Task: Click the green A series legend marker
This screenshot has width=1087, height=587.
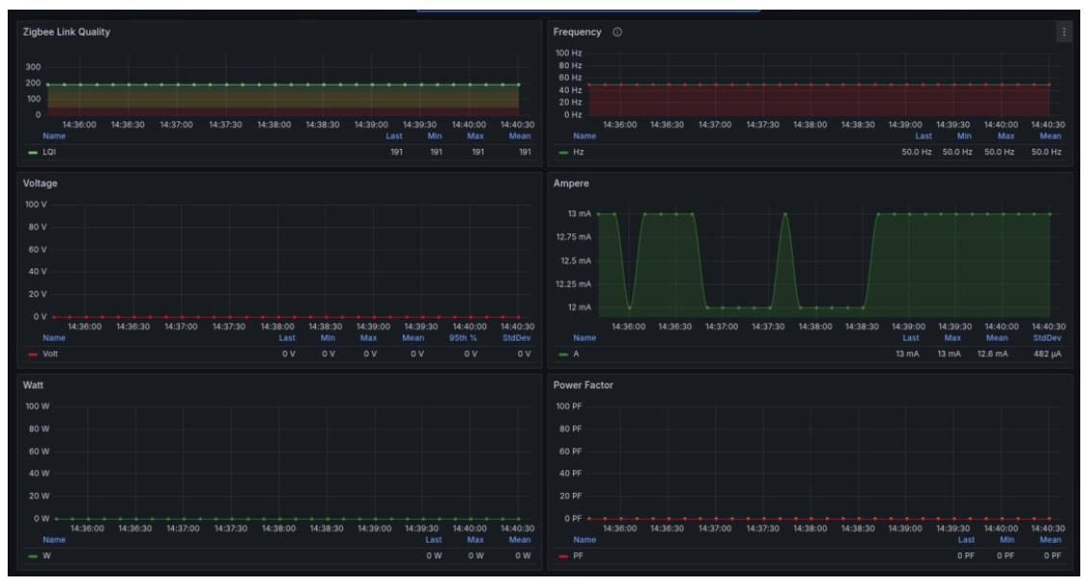Action: [564, 354]
